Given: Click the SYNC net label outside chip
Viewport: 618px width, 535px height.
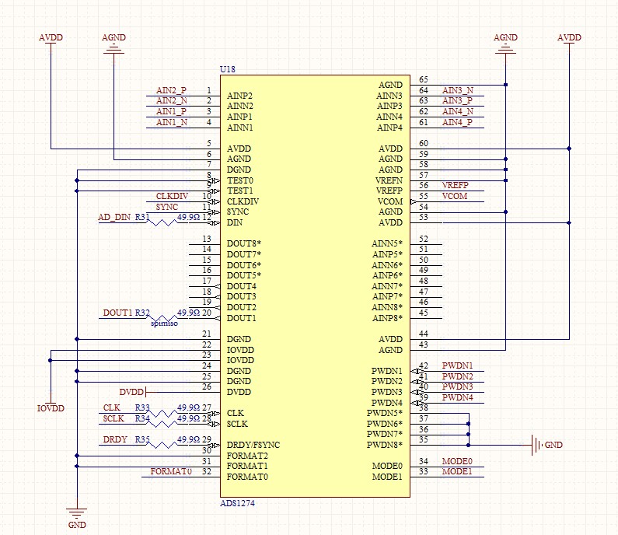Looking at the screenshot, I should [x=166, y=207].
